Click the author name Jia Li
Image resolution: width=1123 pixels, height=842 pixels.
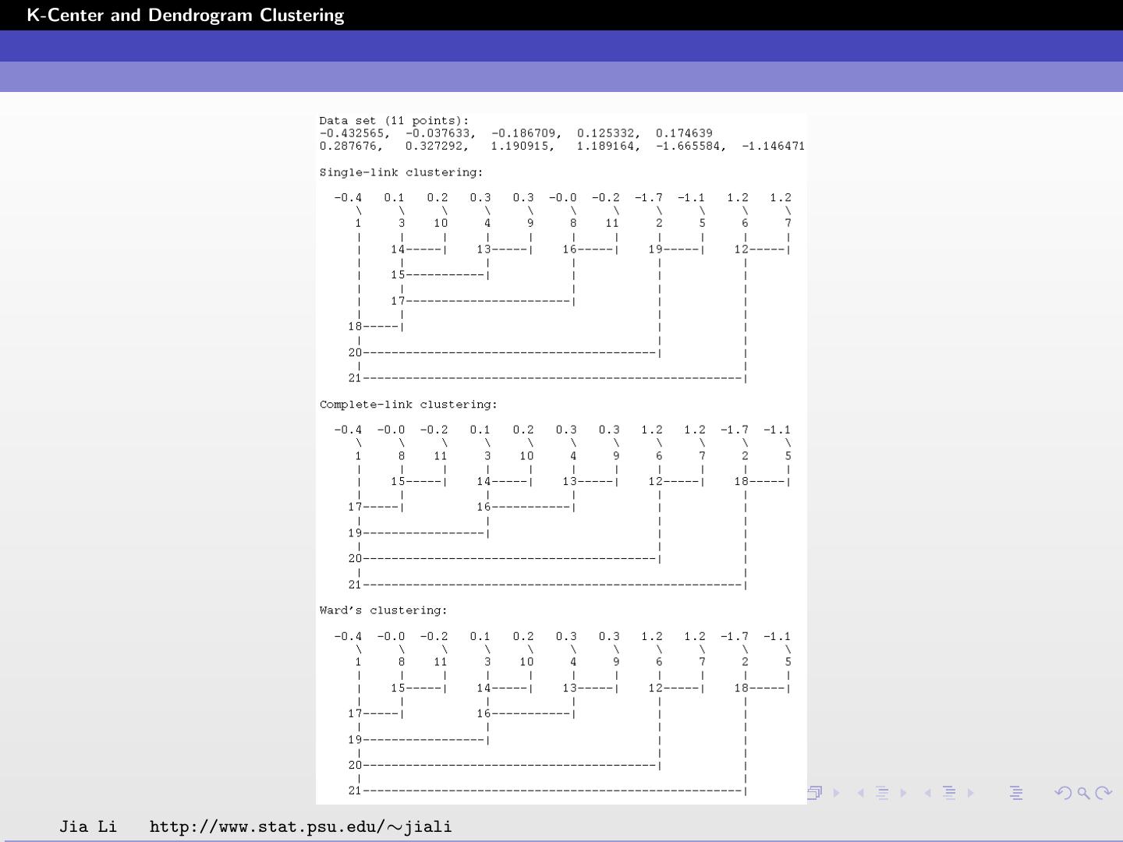[88, 826]
